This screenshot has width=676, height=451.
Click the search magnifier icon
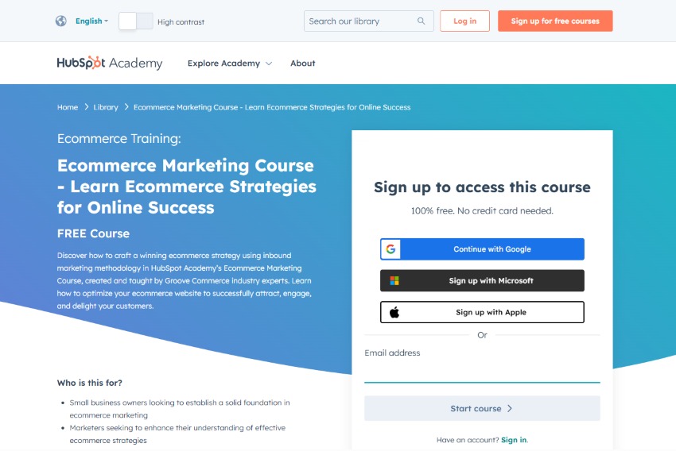[422, 21]
